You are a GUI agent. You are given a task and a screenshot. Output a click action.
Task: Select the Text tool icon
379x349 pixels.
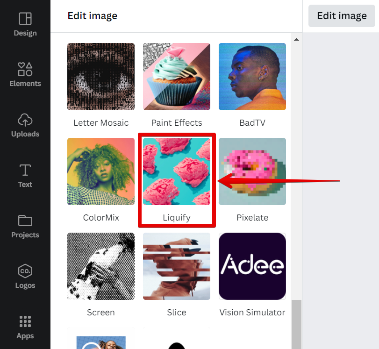pyautogui.click(x=25, y=170)
